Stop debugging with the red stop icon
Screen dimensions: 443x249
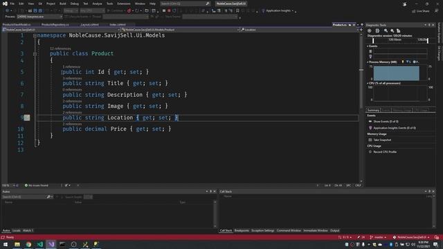coord(169,11)
